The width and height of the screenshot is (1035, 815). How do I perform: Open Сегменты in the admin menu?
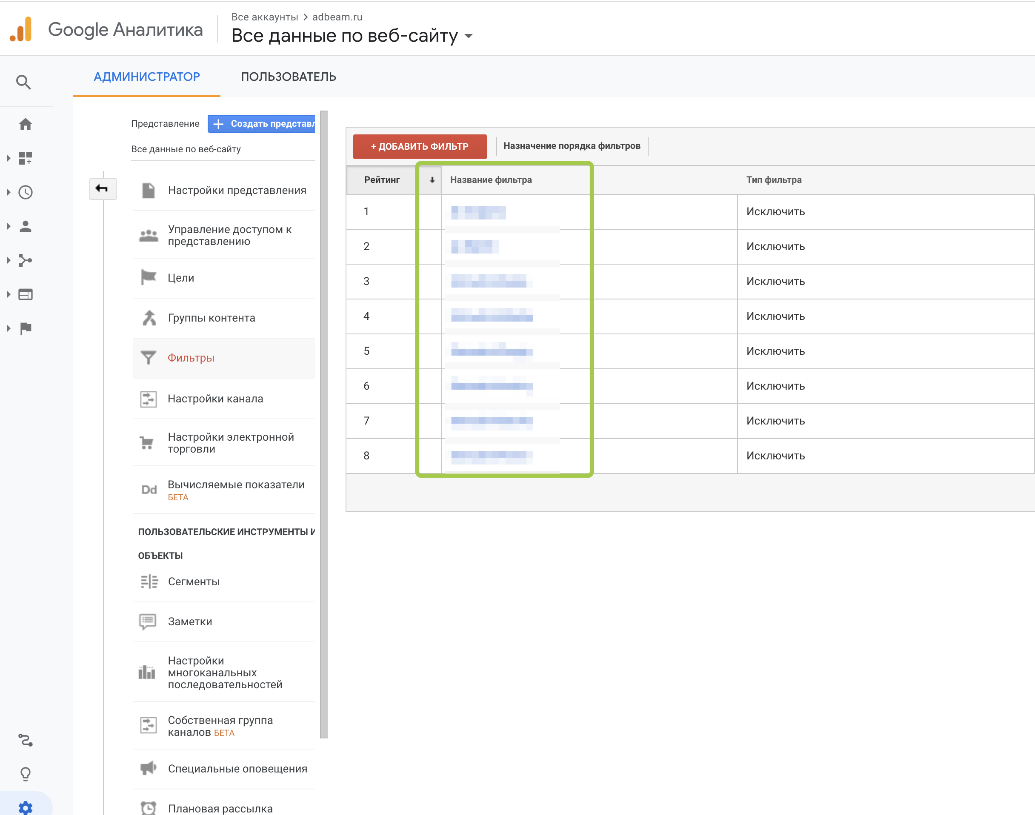tap(193, 581)
